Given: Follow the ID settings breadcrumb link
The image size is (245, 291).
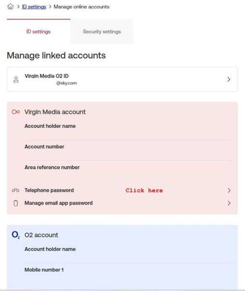Looking at the screenshot, I should click(x=34, y=7).
